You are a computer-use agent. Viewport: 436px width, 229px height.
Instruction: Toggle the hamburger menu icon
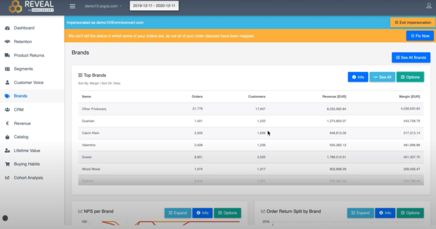[72, 6]
